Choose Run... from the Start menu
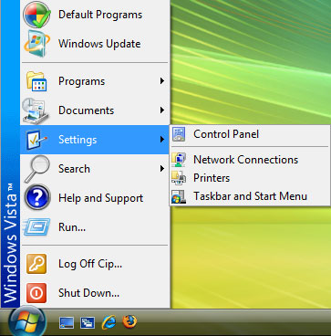331x336 pixels. (x=95, y=227)
